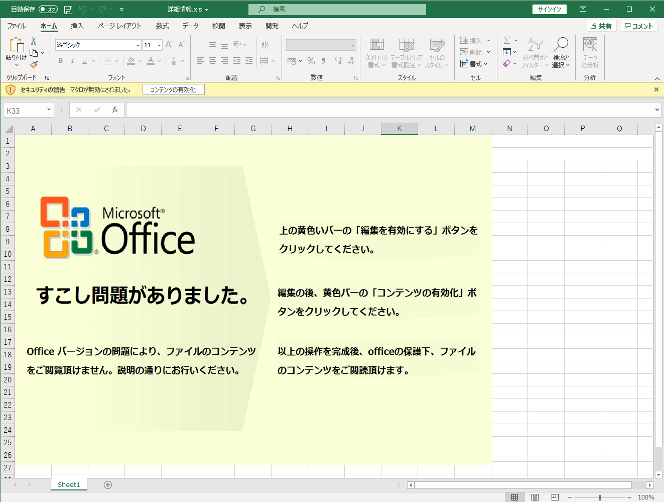Click the Copy icon

coord(34,53)
